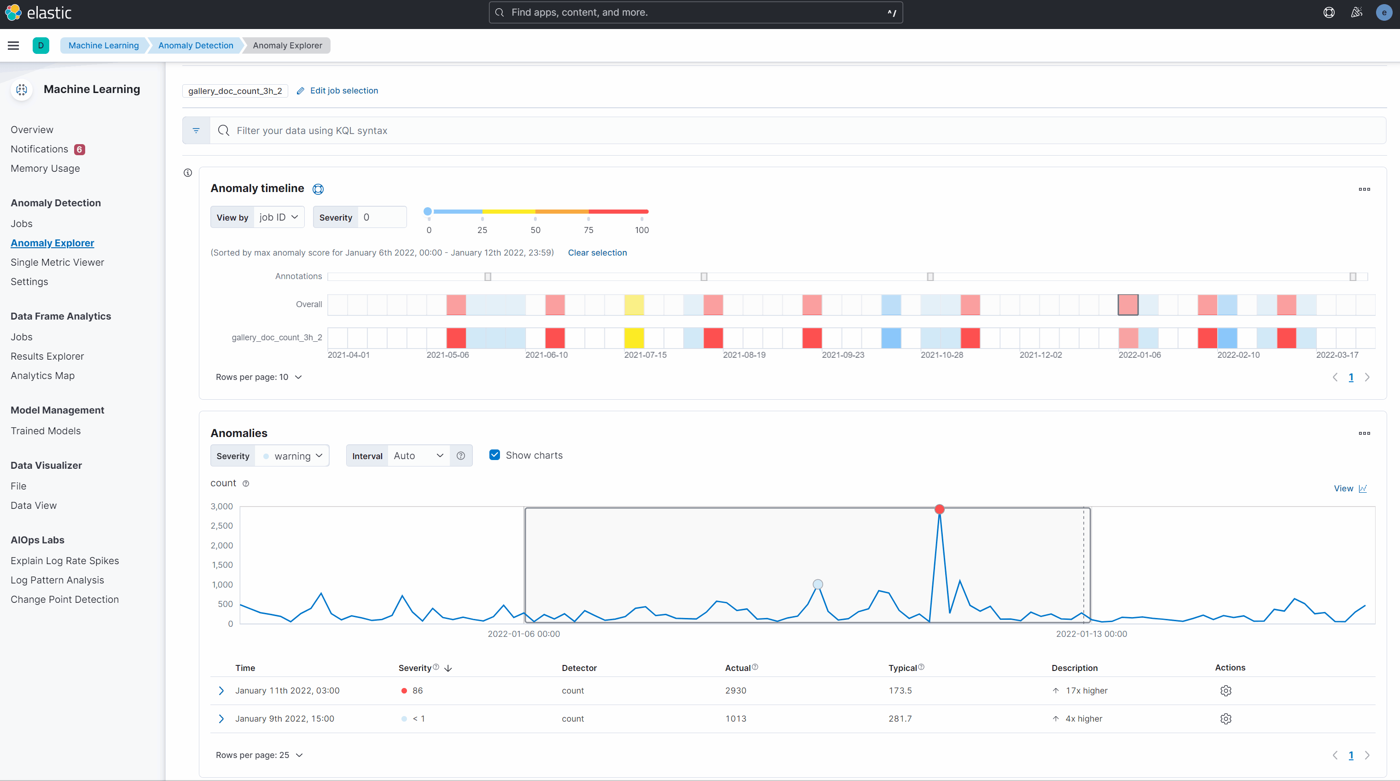Open the newsfeed celebration icon

click(1357, 12)
